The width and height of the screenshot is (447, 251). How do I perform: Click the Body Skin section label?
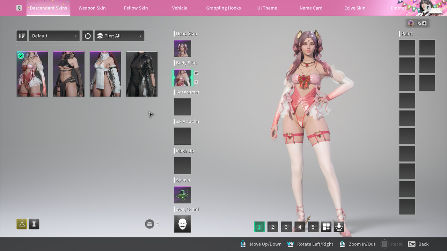[x=186, y=63]
